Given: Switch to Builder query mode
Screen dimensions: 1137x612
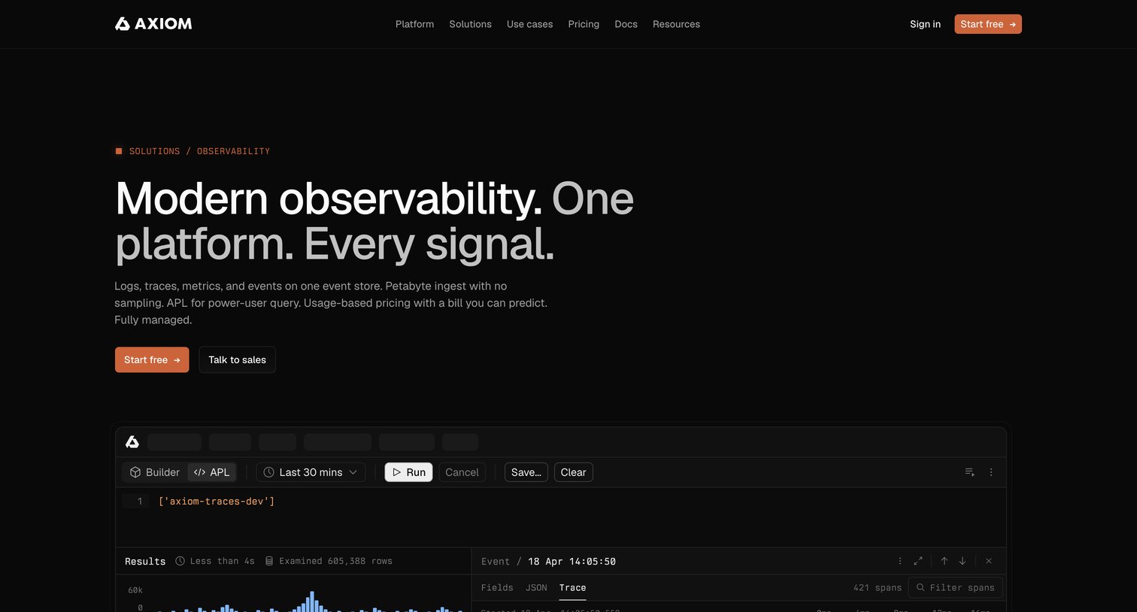Looking at the screenshot, I should tap(155, 472).
